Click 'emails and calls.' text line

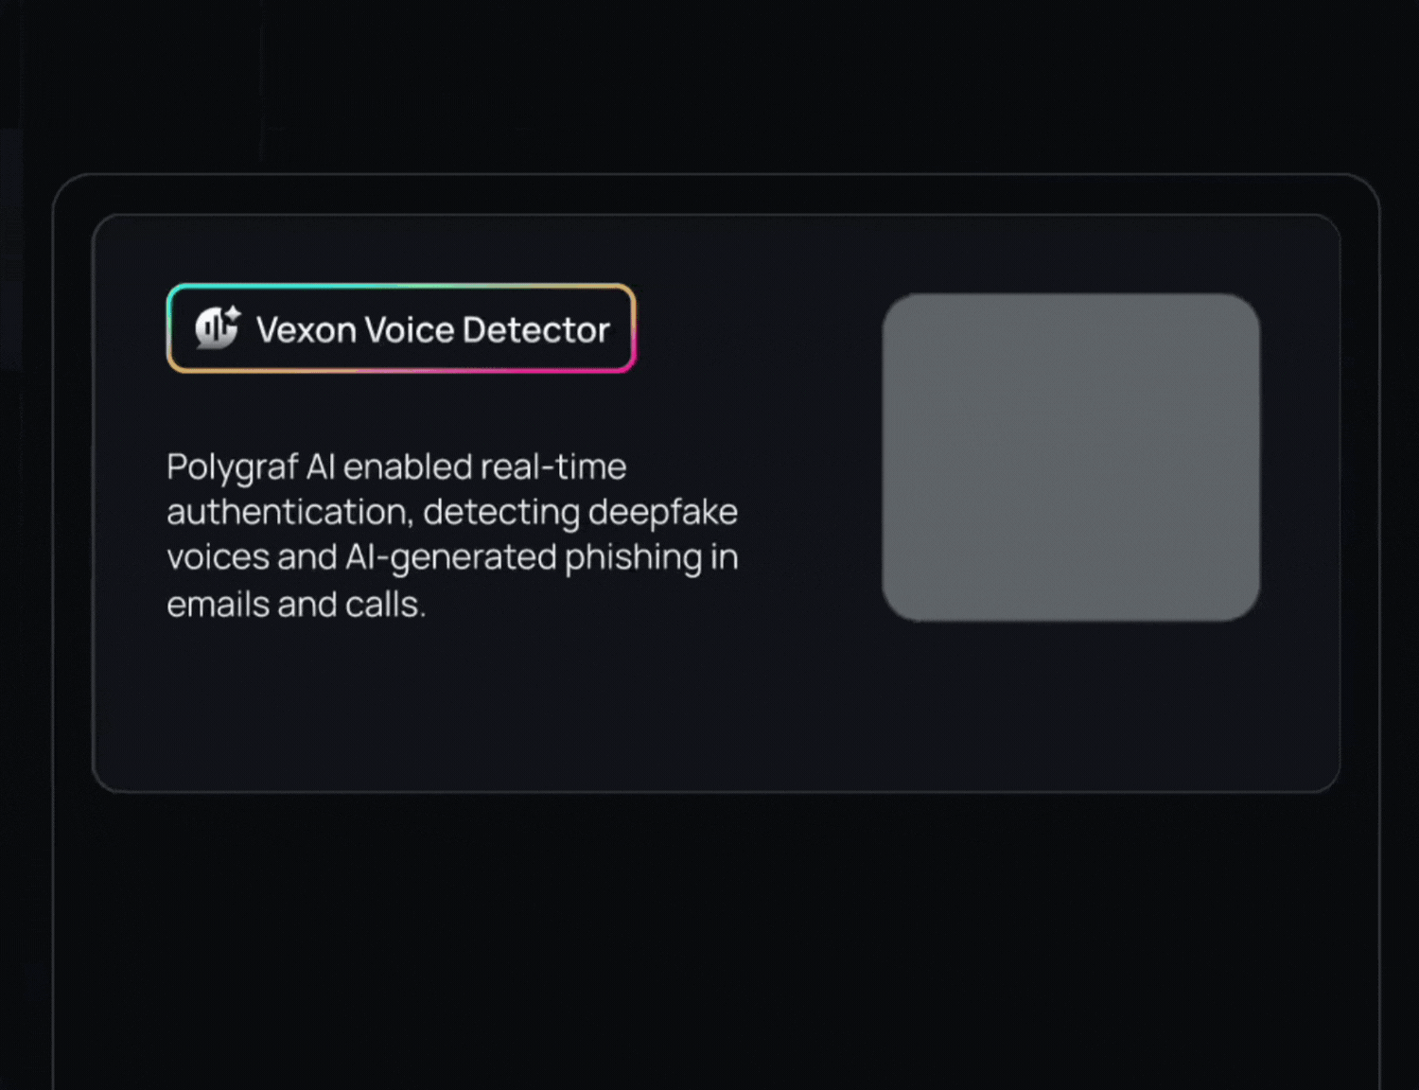click(x=296, y=605)
